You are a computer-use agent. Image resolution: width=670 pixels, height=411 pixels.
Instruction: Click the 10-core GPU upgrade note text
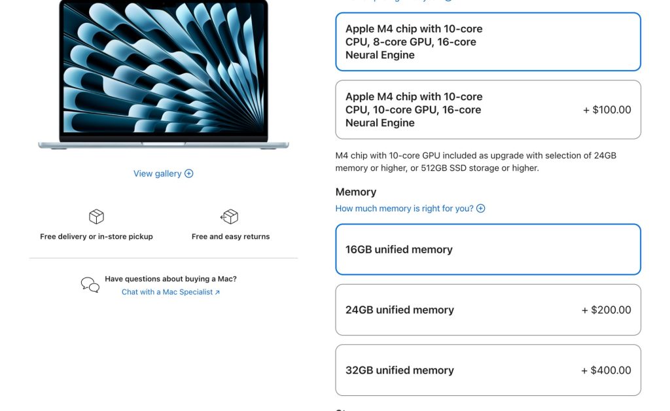pyautogui.click(x=476, y=162)
